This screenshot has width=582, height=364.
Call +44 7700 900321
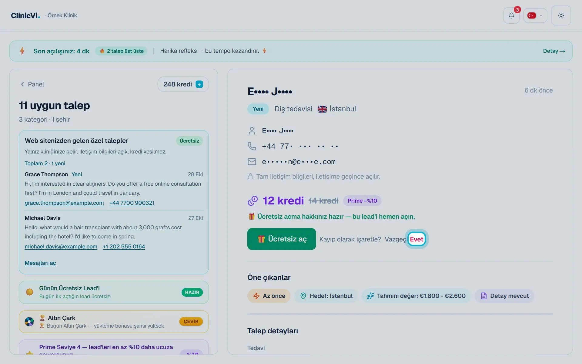[x=132, y=203]
